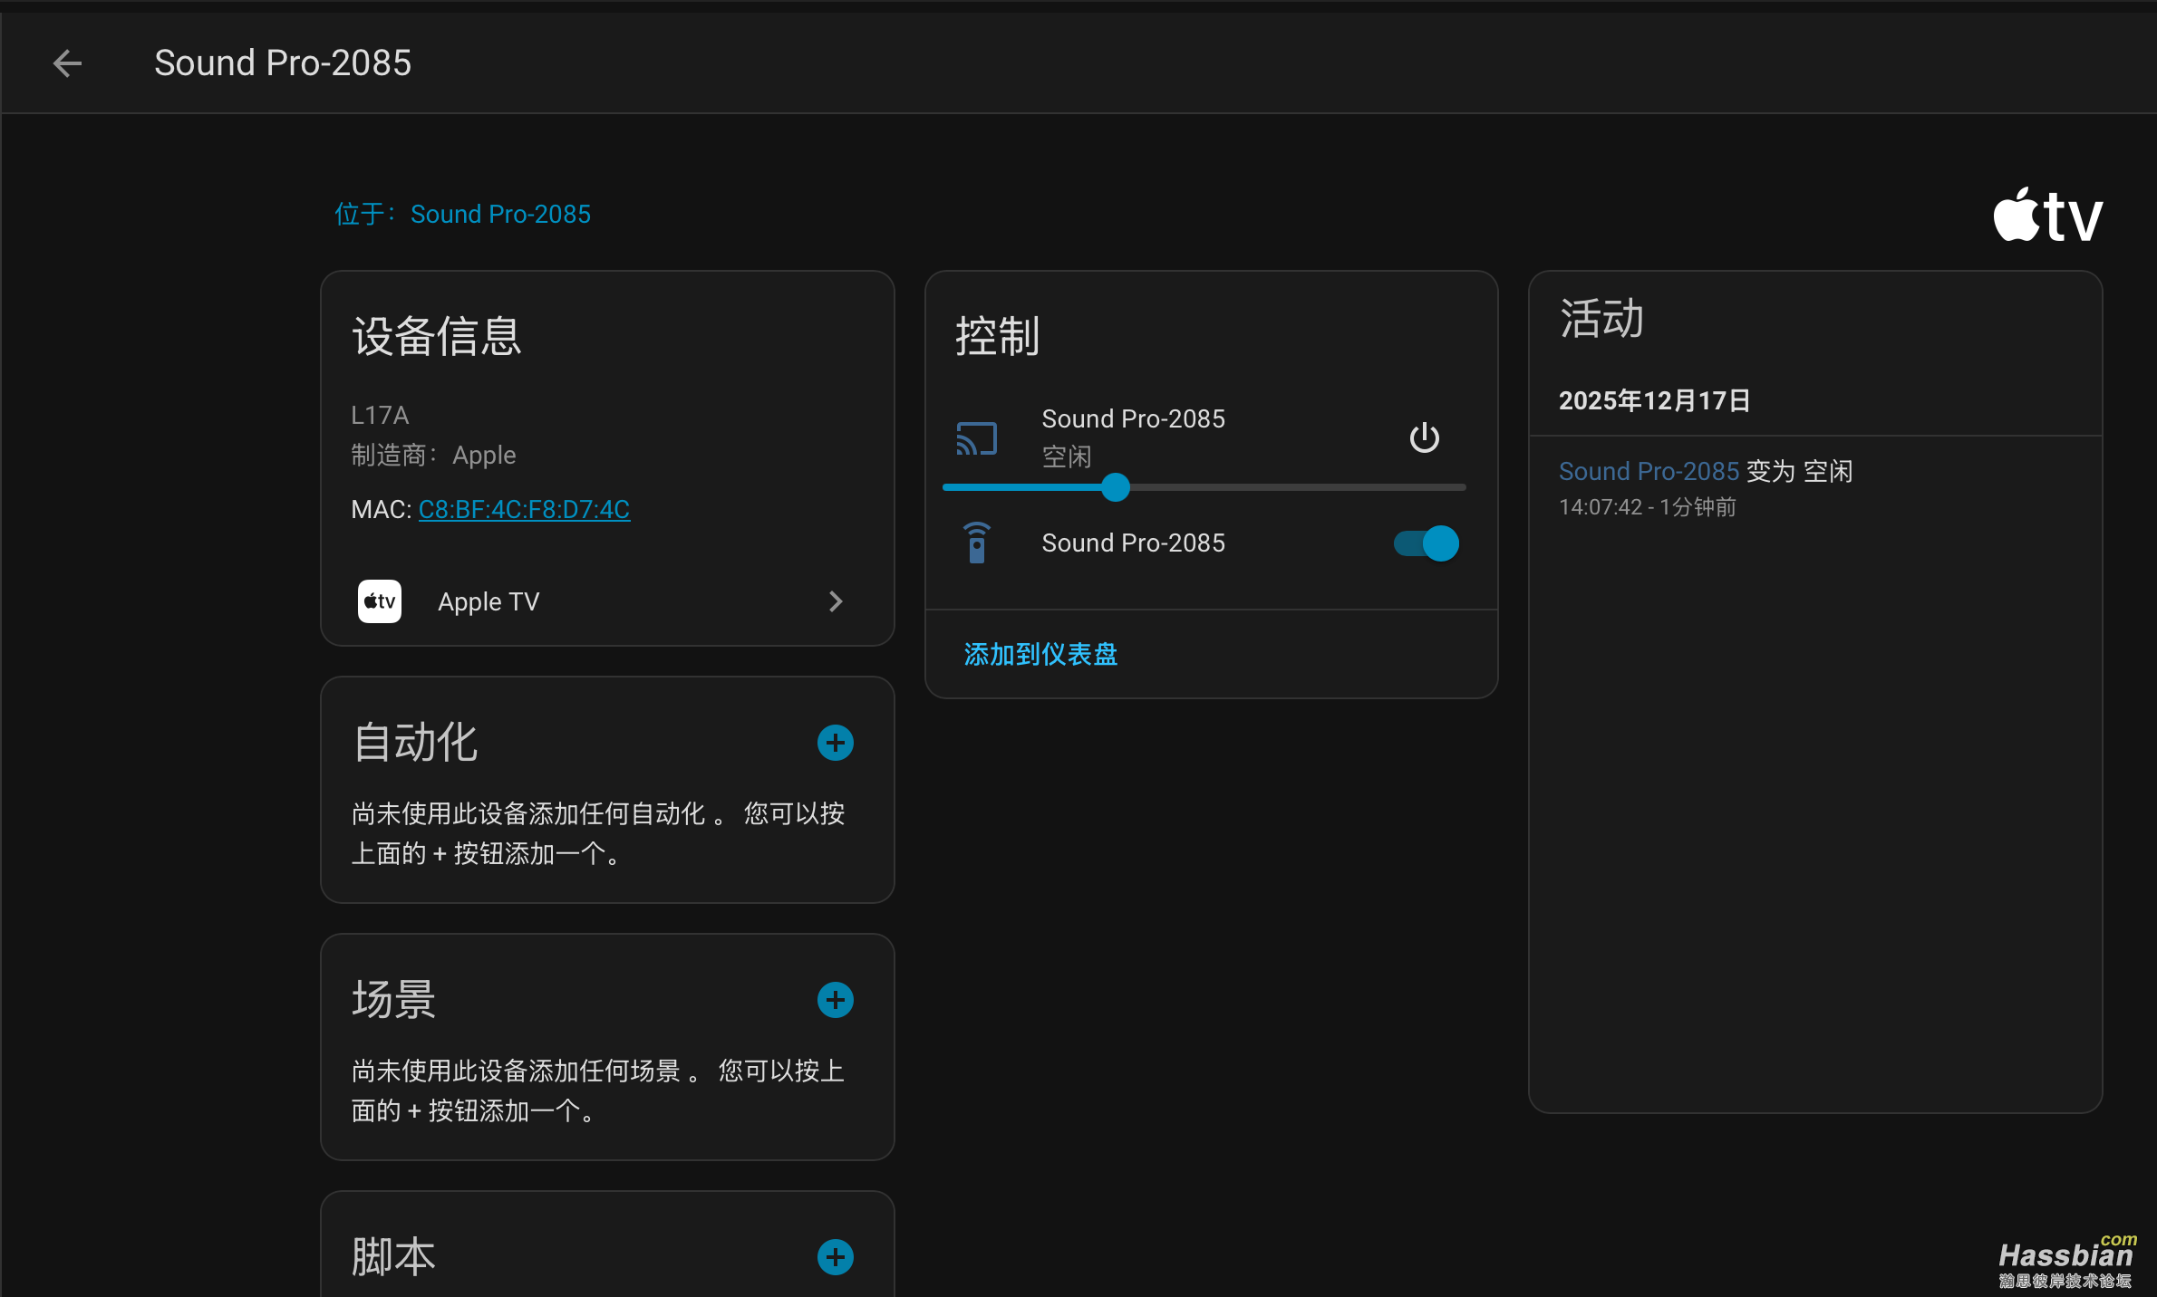2157x1297 pixels.
Task: Click the volume slider handle
Action: (1116, 487)
